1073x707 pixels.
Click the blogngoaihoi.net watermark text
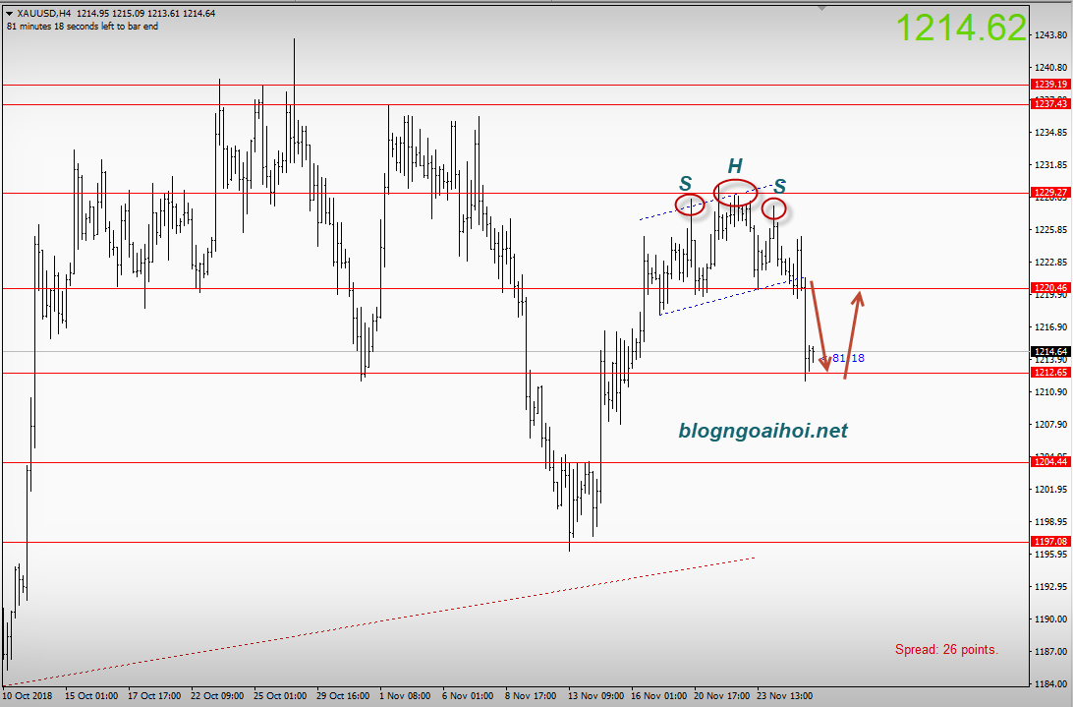point(762,431)
